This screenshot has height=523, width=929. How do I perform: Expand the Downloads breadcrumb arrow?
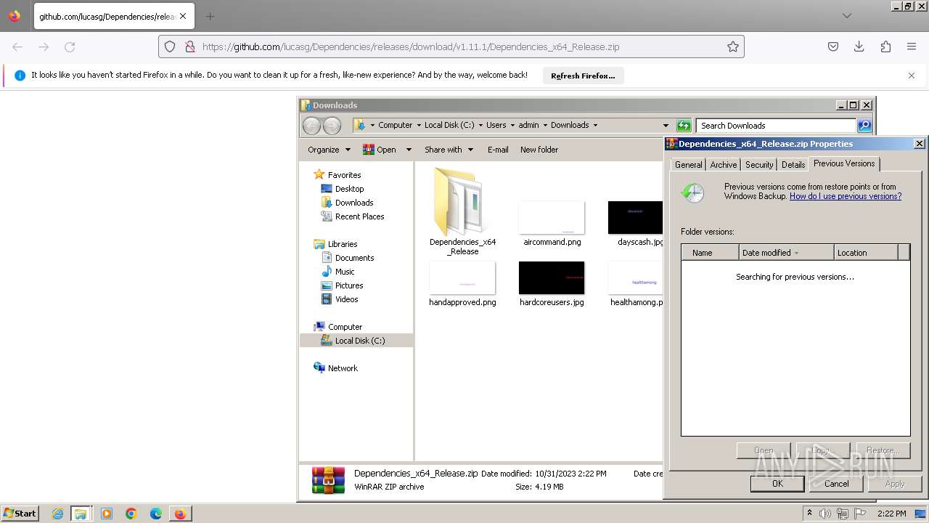[x=595, y=125]
